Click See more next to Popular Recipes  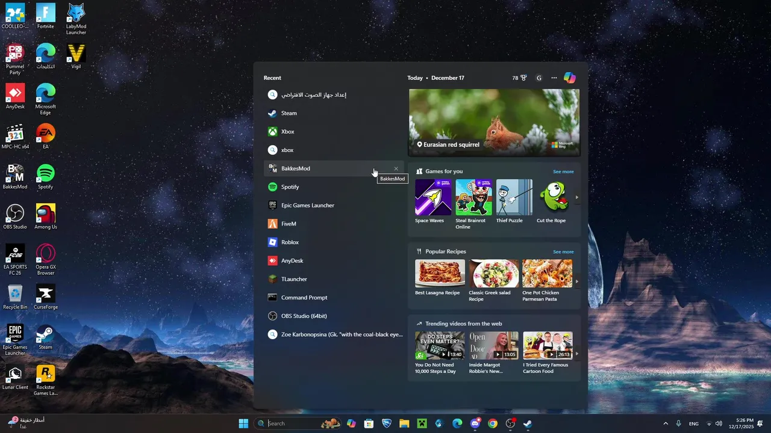point(563,252)
